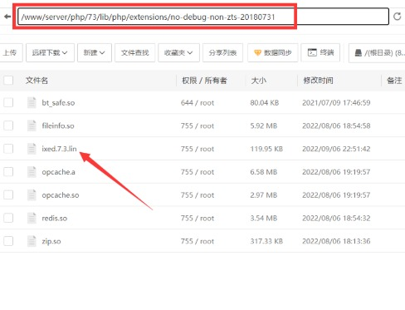The image size is (405, 310).
Task: Click the back arrow icon beside the path
Action: (7, 17)
